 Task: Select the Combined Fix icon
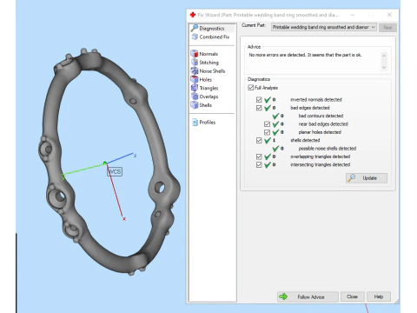coord(195,37)
